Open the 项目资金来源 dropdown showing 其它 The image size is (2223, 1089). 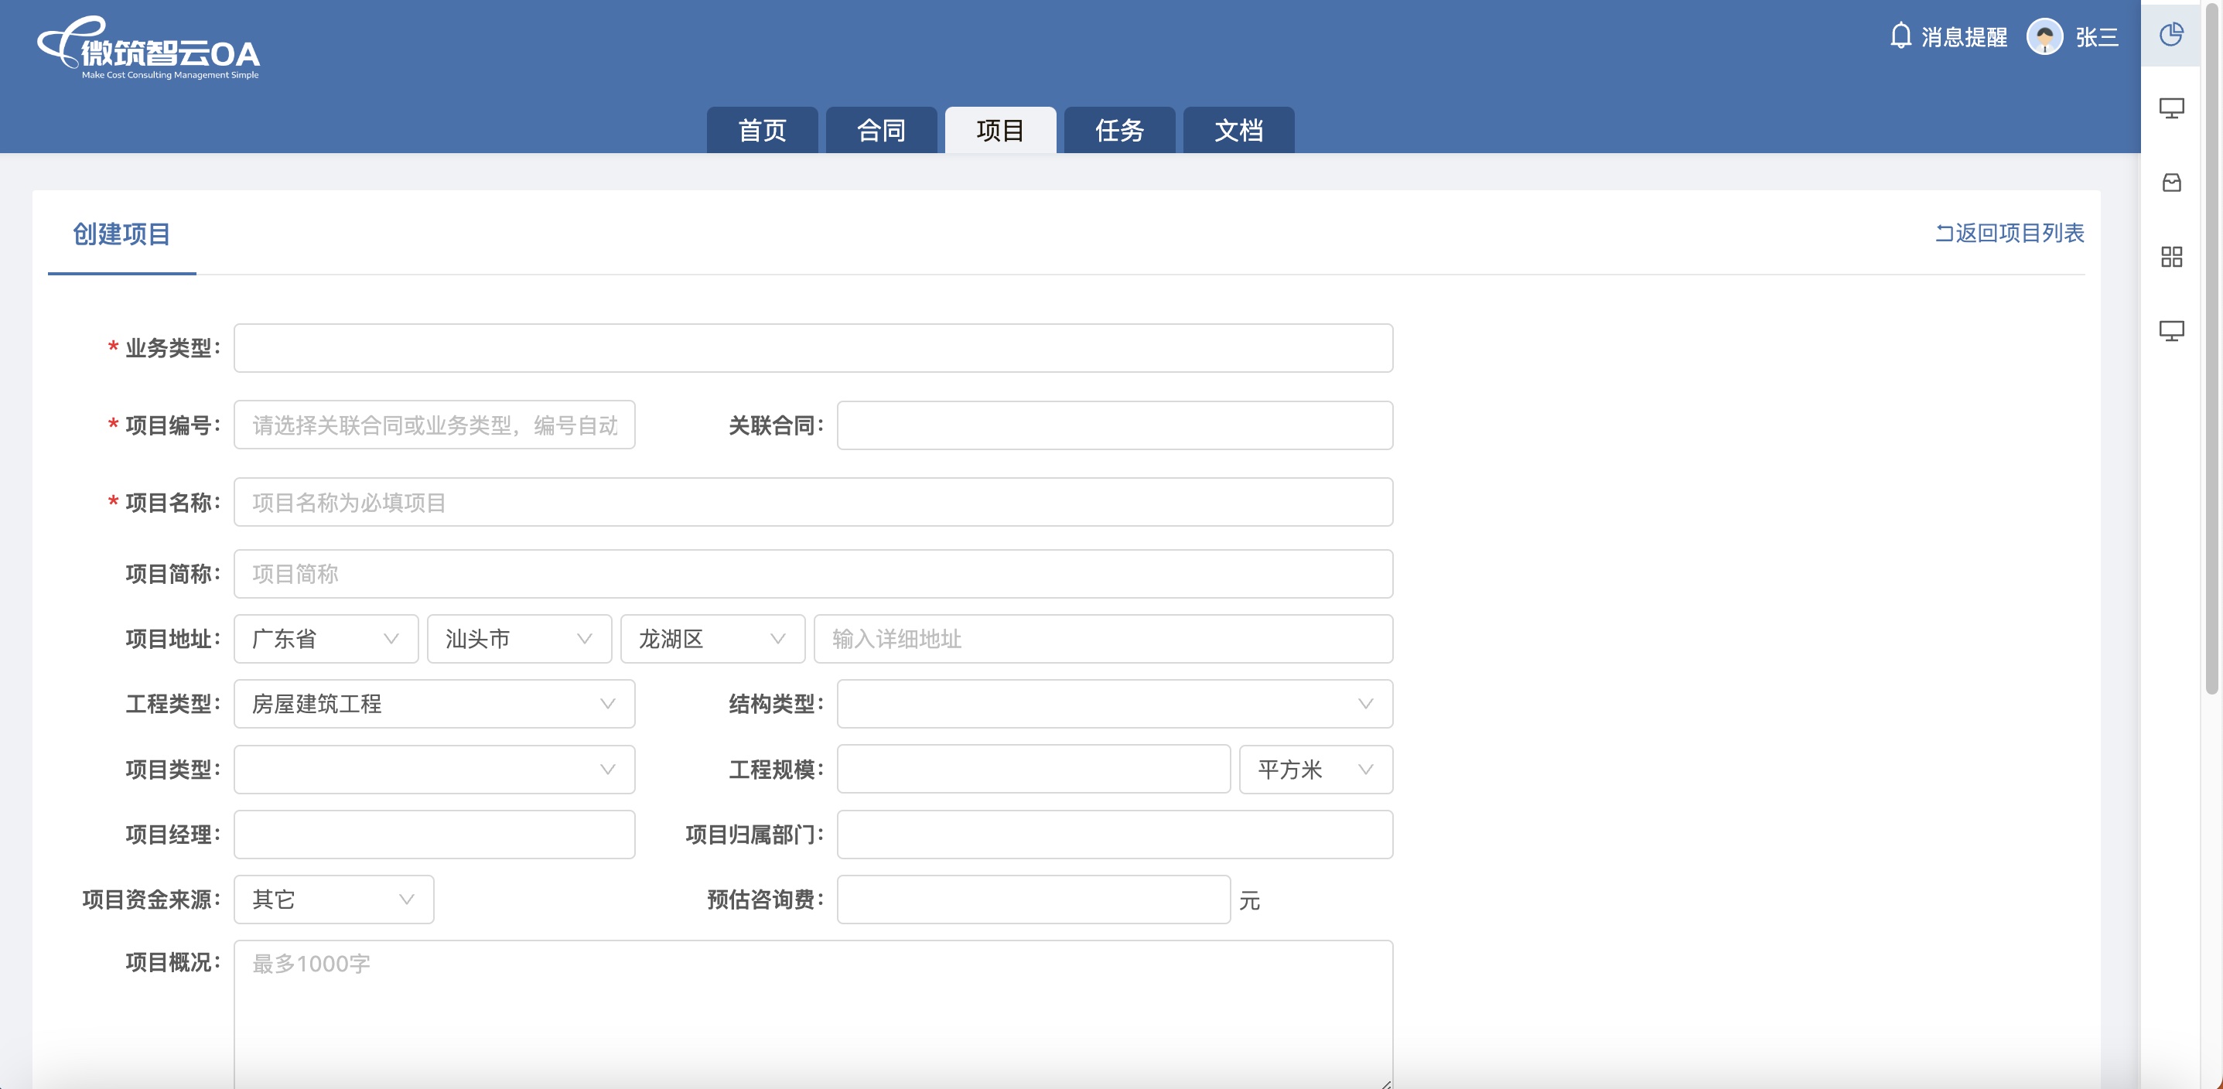[x=333, y=900]
